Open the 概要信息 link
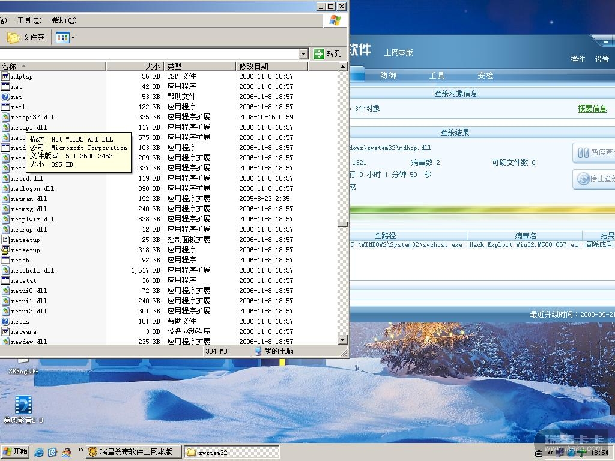Screen dimensions: 615x461 tap(592, 109)
